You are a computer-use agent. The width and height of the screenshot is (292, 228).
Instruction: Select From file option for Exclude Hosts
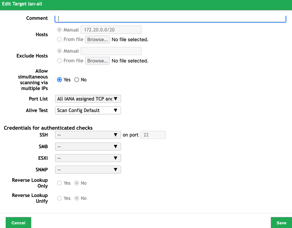[x=59, y=61]
